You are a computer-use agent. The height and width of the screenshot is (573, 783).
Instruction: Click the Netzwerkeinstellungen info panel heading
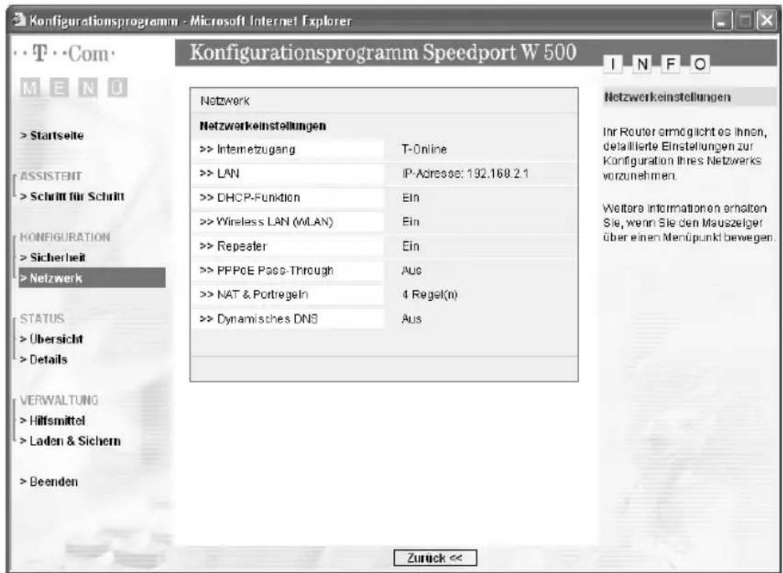point(667,97)
